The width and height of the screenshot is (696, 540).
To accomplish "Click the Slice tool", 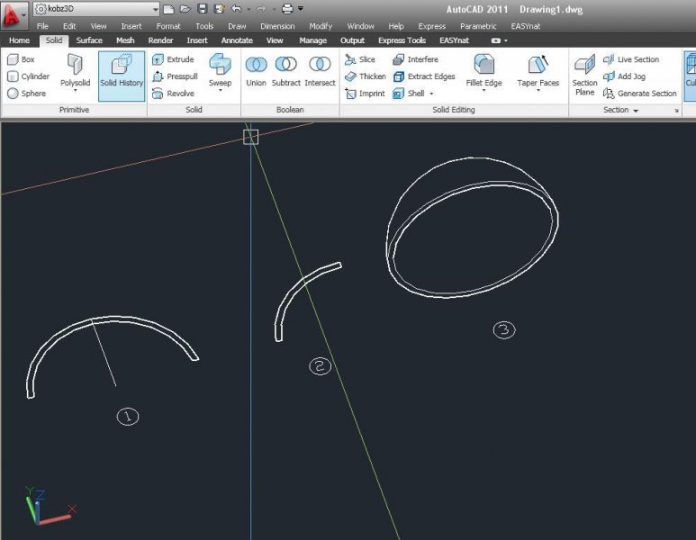I will (360, 59).
